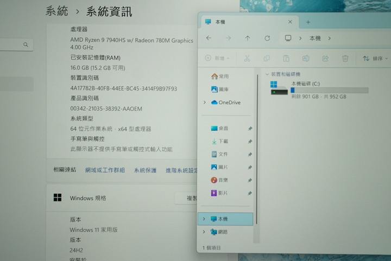
Task: Click the pin icon next to 音樂
Action: [250, 180]
